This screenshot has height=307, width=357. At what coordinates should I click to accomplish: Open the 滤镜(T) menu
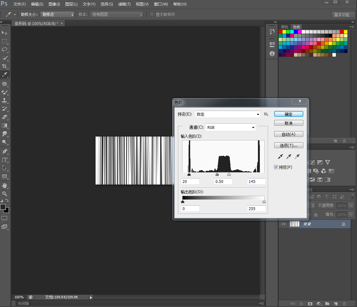pyautogui.click(x=124, y=4)
